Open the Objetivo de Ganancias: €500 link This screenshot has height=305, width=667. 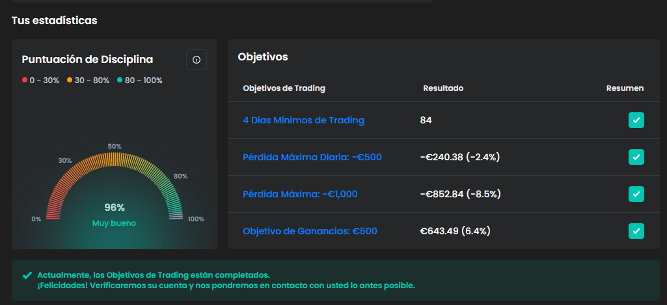pyautogui.click(x=310, y=231)
